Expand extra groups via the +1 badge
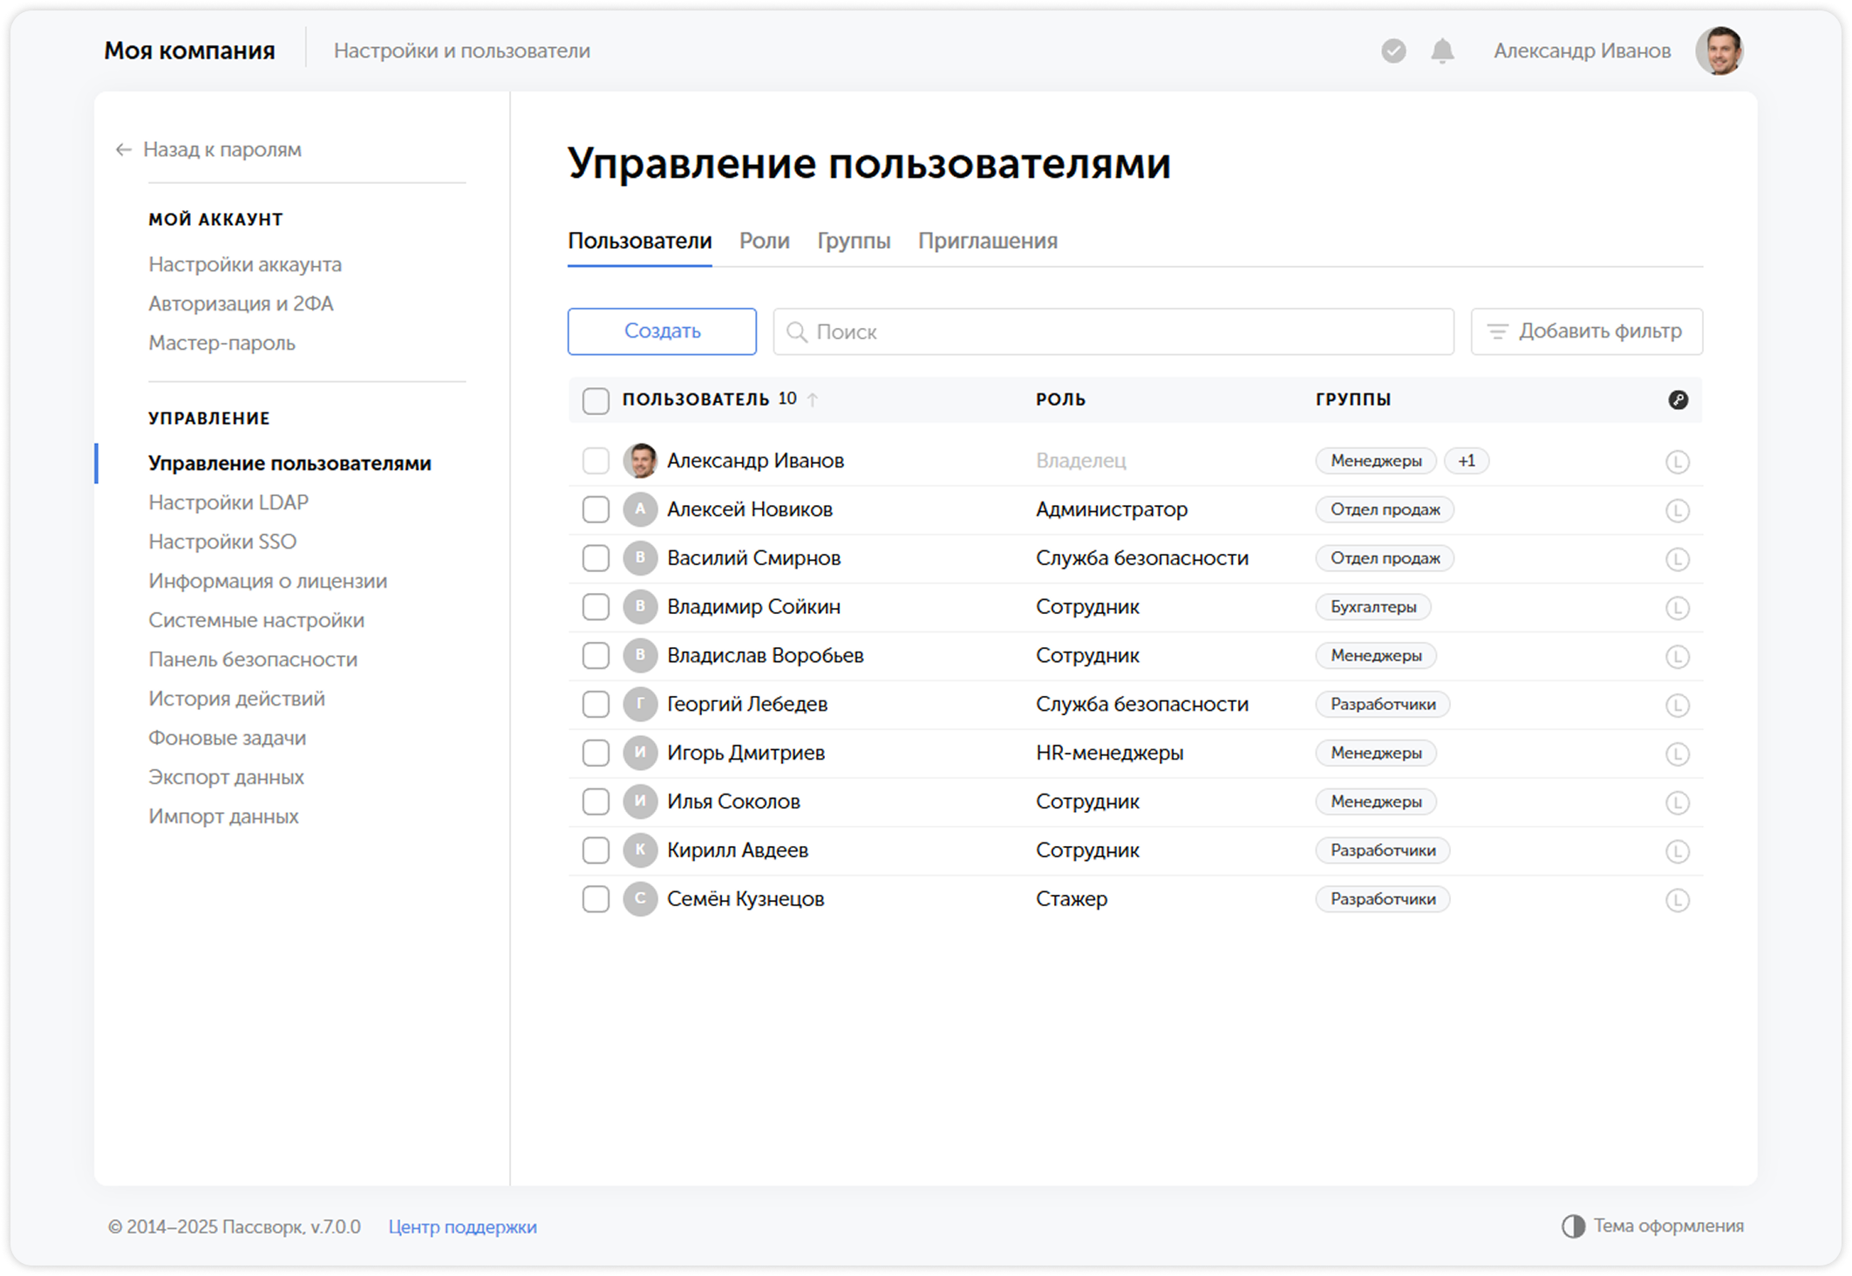The height and width of the screenshot is (1276, 1852). (x=1467, y=461)
